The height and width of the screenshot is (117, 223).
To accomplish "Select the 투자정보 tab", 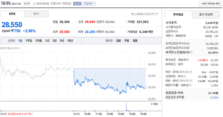I will tap(178, 15).
